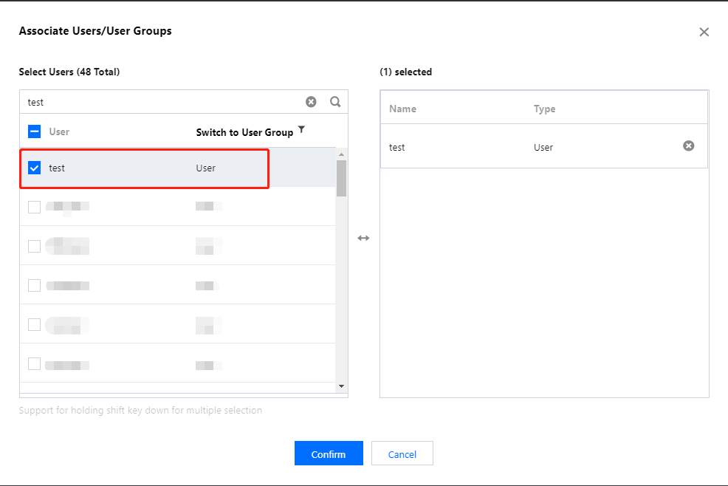This screenshot has width=728, height=486.
Task: Click the Name column header
Action: (x=402, y=109)
